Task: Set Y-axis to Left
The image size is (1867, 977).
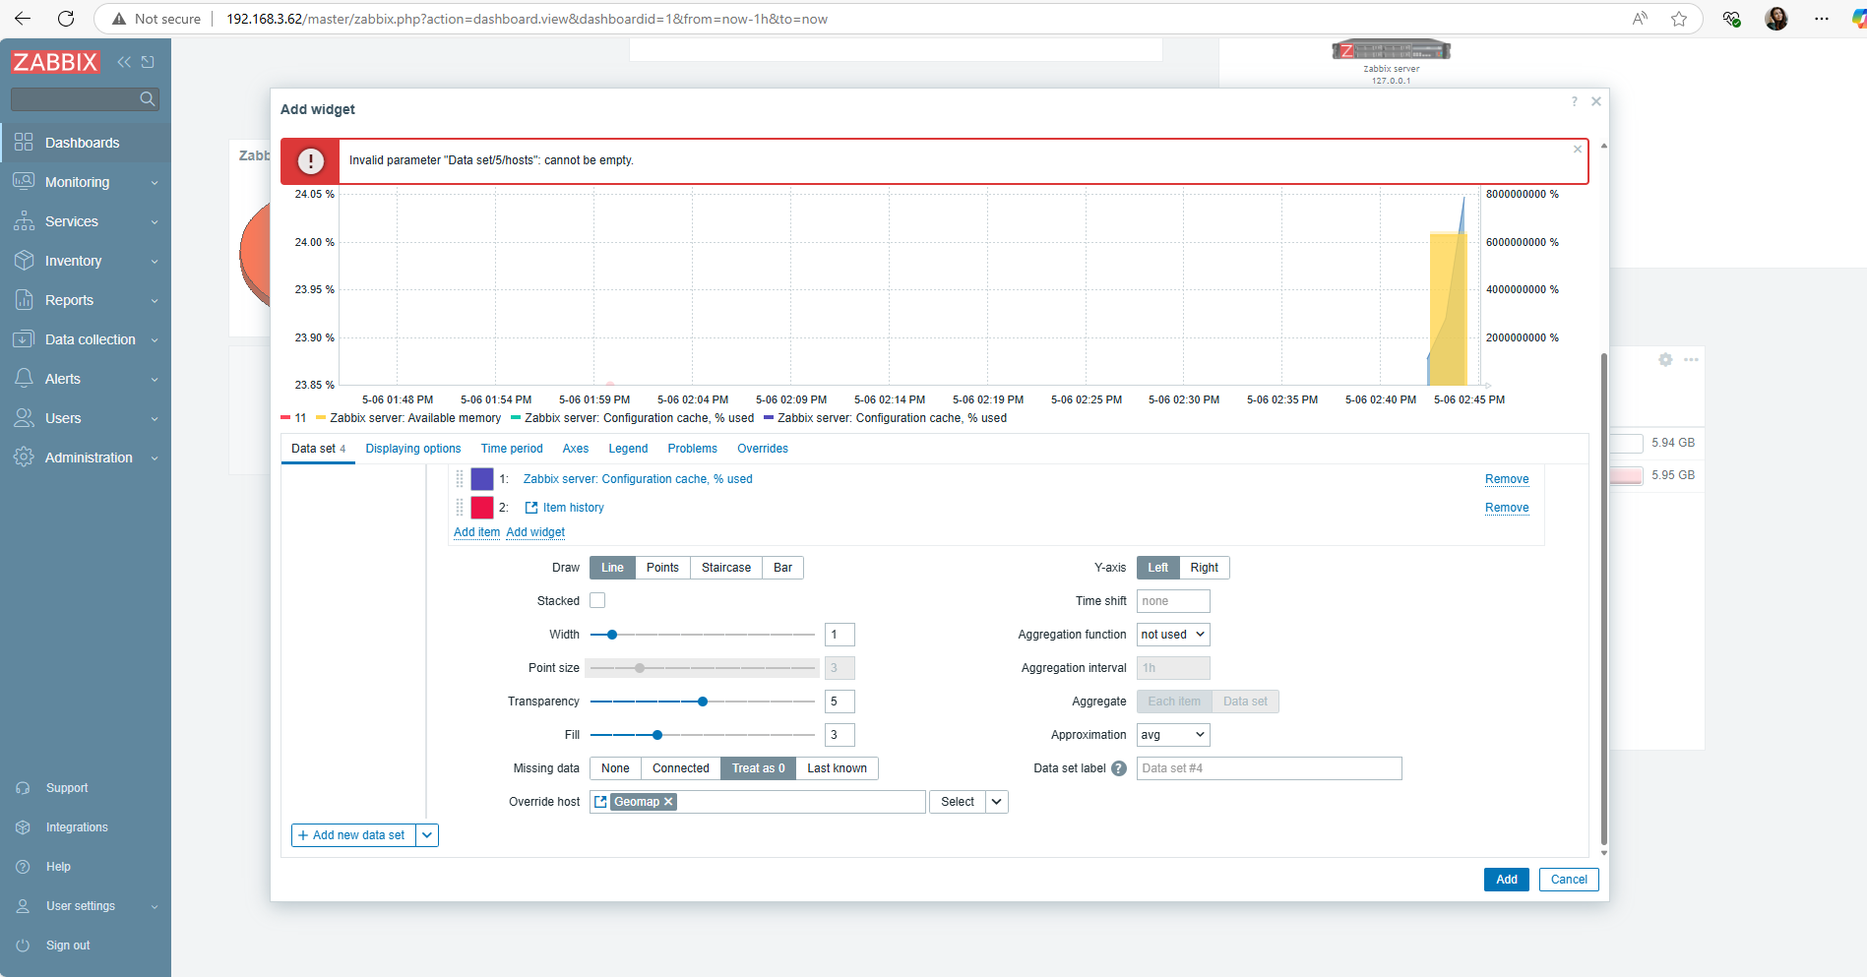Action: [1158, 568]
